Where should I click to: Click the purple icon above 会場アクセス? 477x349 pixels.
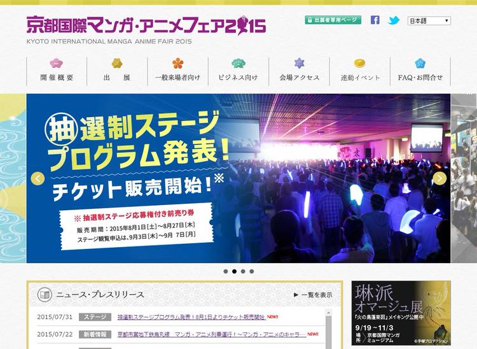click(299, 63)
